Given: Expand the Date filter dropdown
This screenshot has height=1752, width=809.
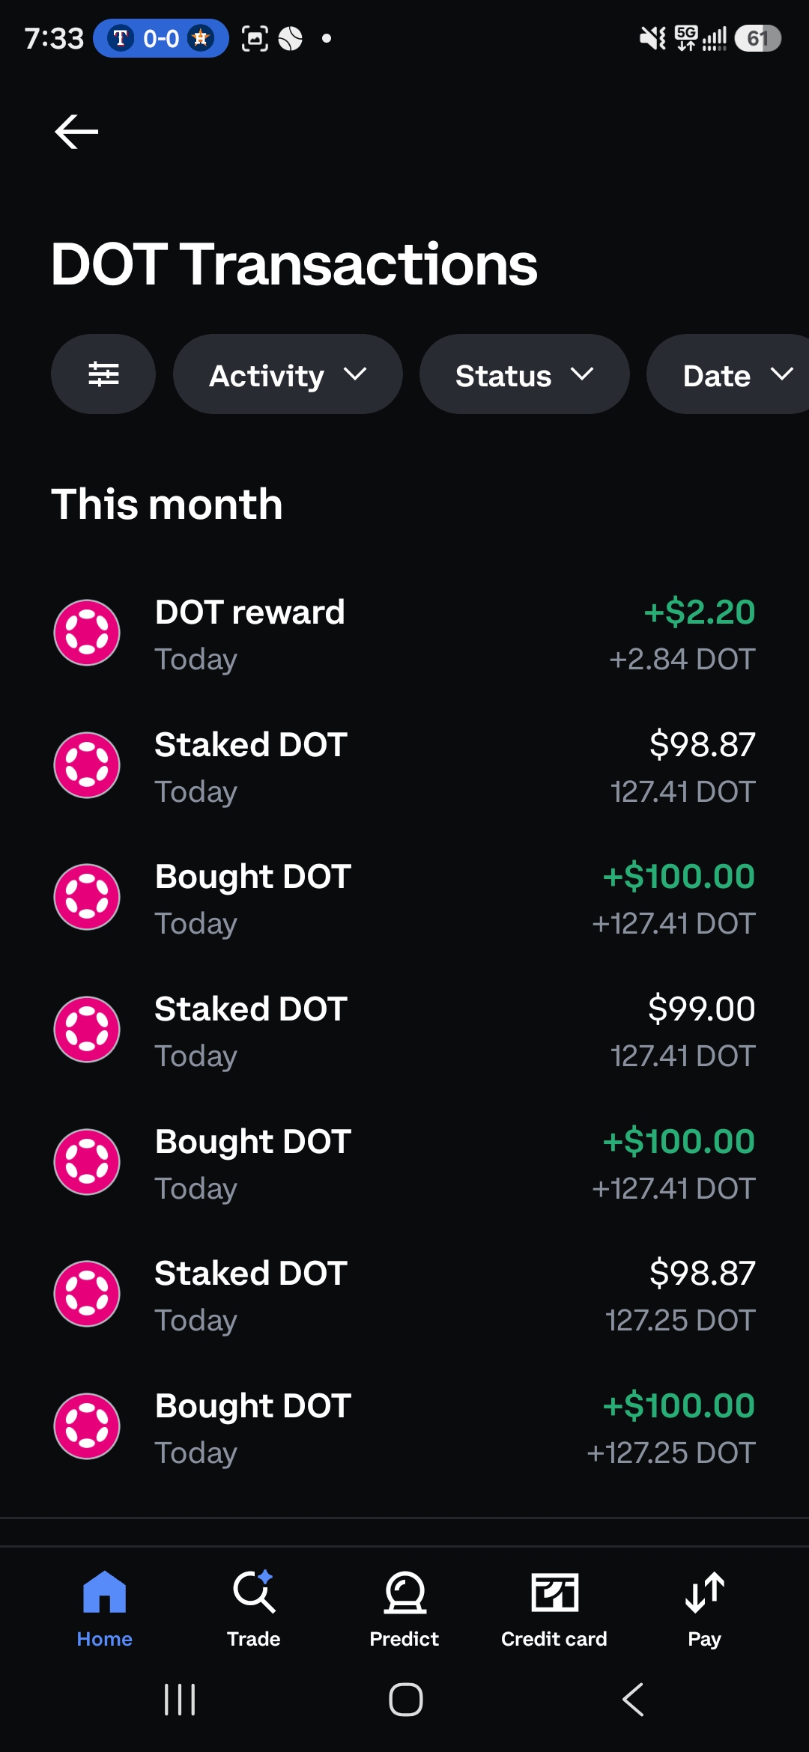Looking at the screenshot, I should point(728,374).
